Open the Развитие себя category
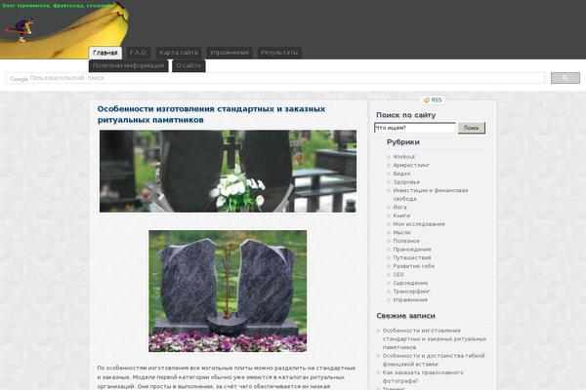Viewport: 586px width, 390px height. click(413, 266)
